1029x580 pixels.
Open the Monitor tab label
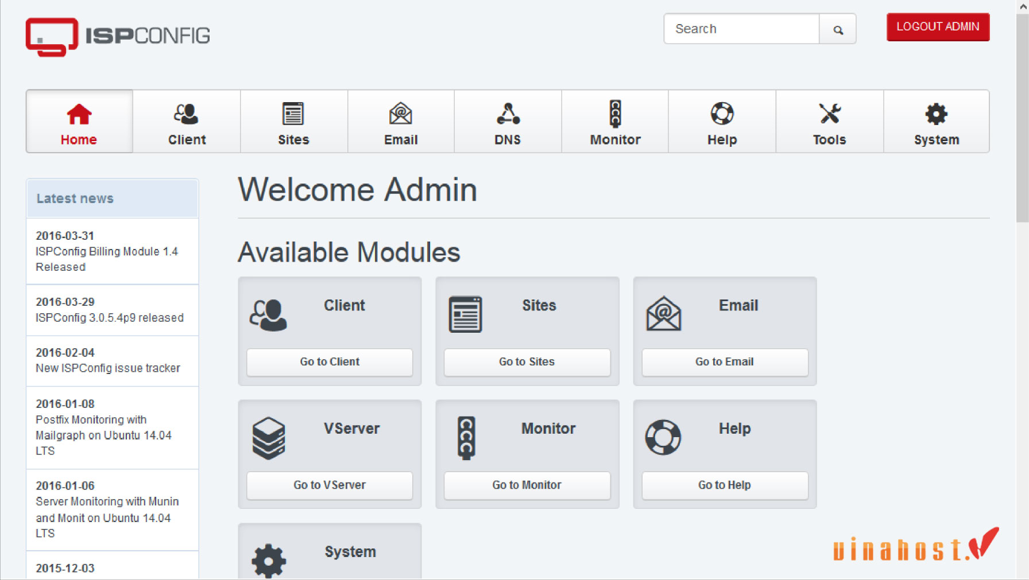point(615,140)
